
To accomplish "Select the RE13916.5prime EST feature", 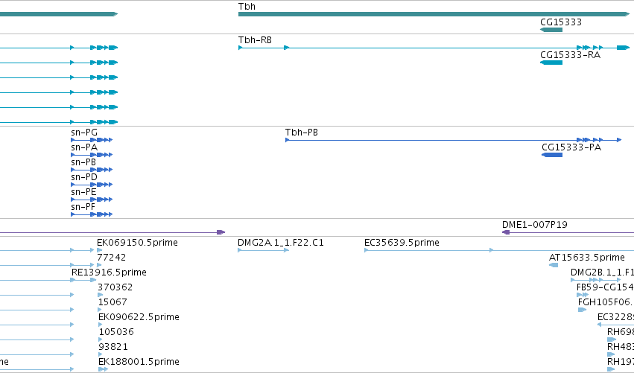I will [x=83, y=280].
